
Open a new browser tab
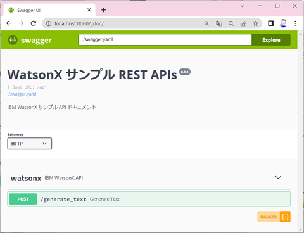[x=103, y=10]
